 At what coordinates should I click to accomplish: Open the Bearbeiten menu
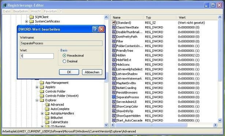pos(20,11)
